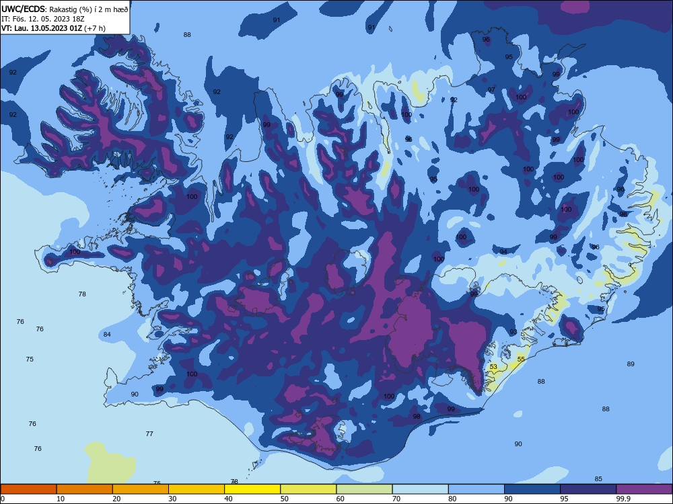Click the '94' humidity reading

503,251
